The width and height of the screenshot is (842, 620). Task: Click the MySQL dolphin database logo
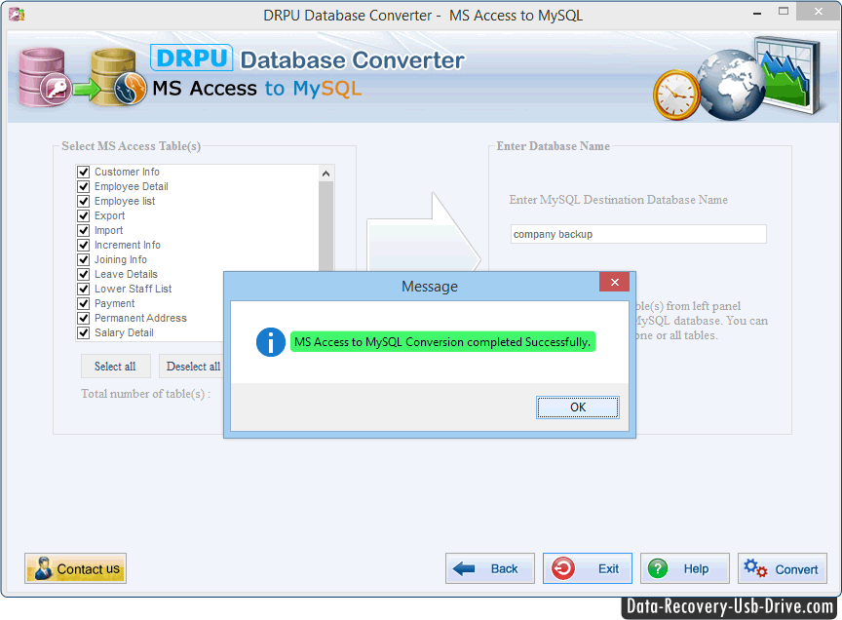[x=119, y=77]
